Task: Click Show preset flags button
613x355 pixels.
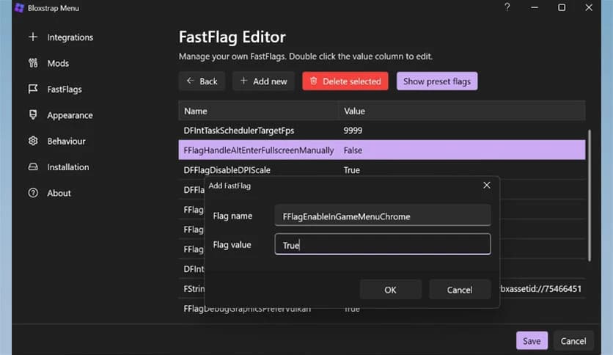Action: tap(436, 81)
